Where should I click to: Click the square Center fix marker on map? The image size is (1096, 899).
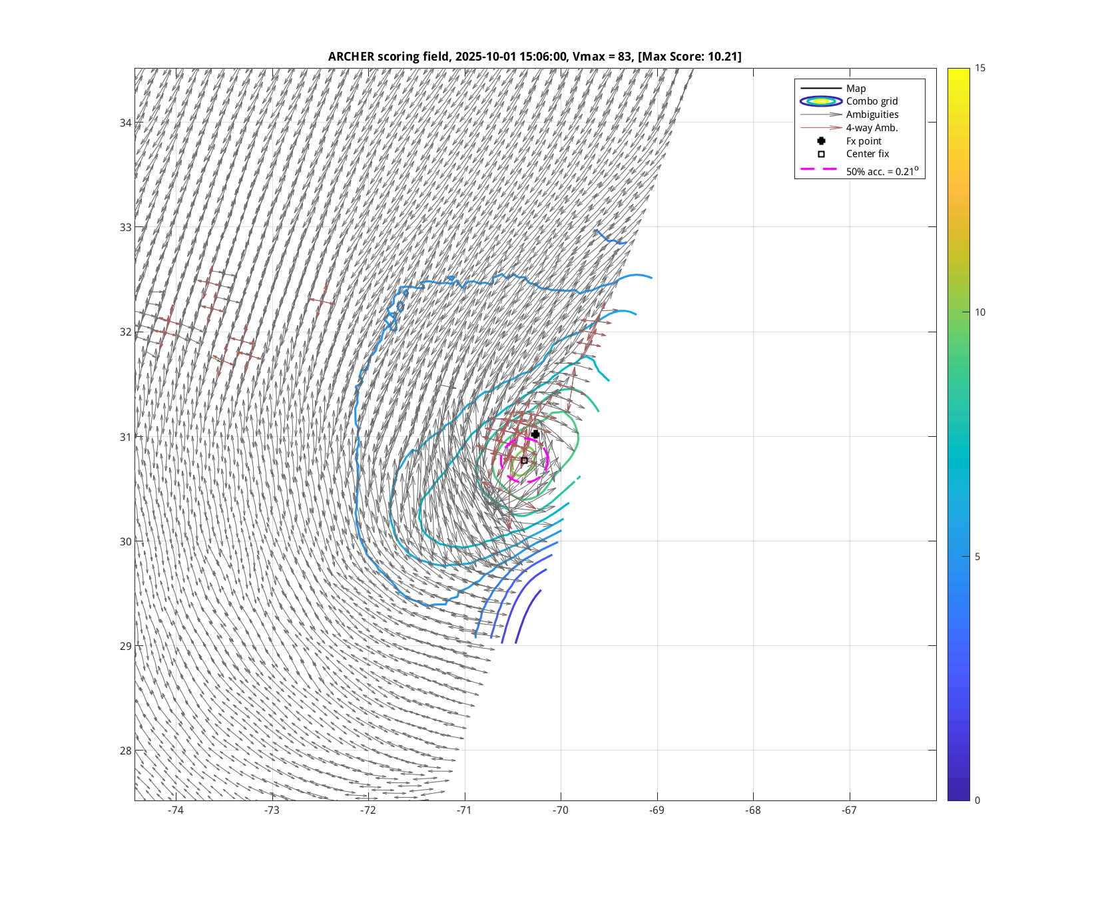524,460
